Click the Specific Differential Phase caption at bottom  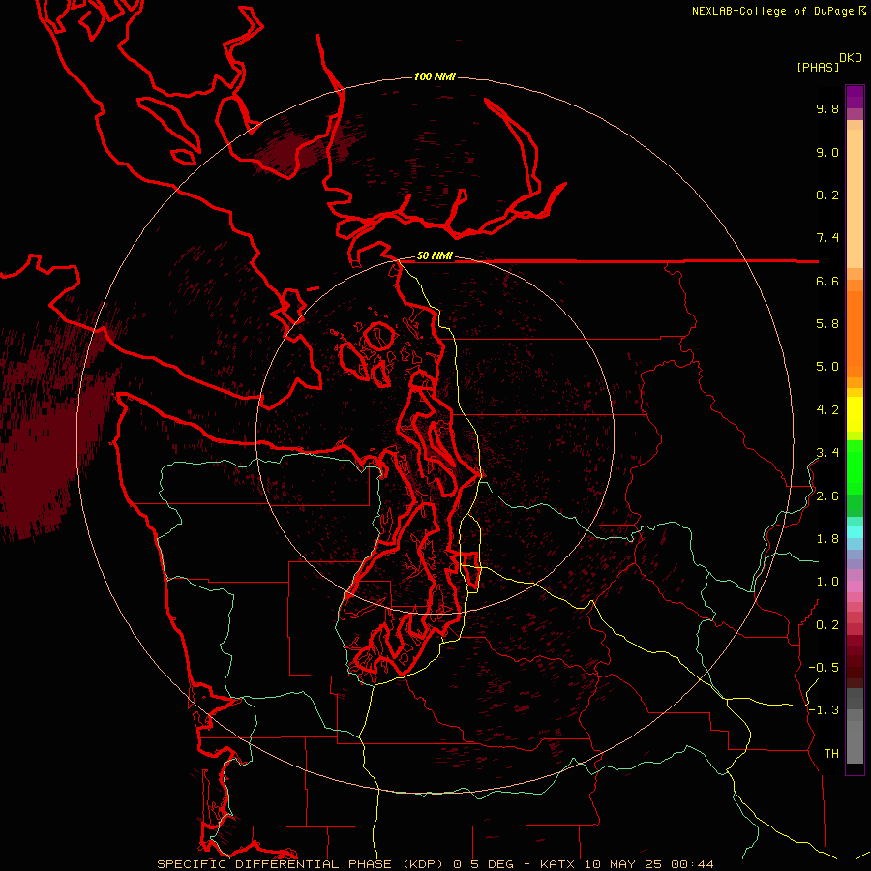pos(435,864)
